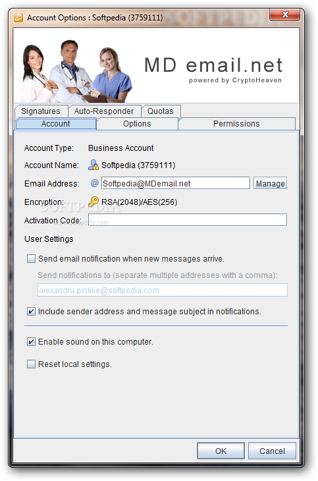
Task: Switch to the Permissions tab
Action: click(236, 124)
